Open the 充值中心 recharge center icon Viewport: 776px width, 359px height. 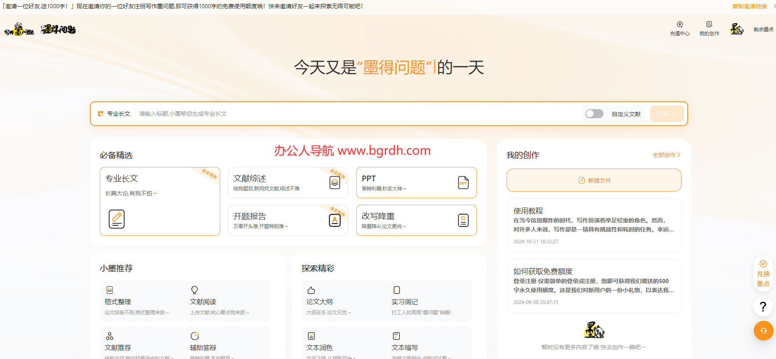(x=680, y=24)
